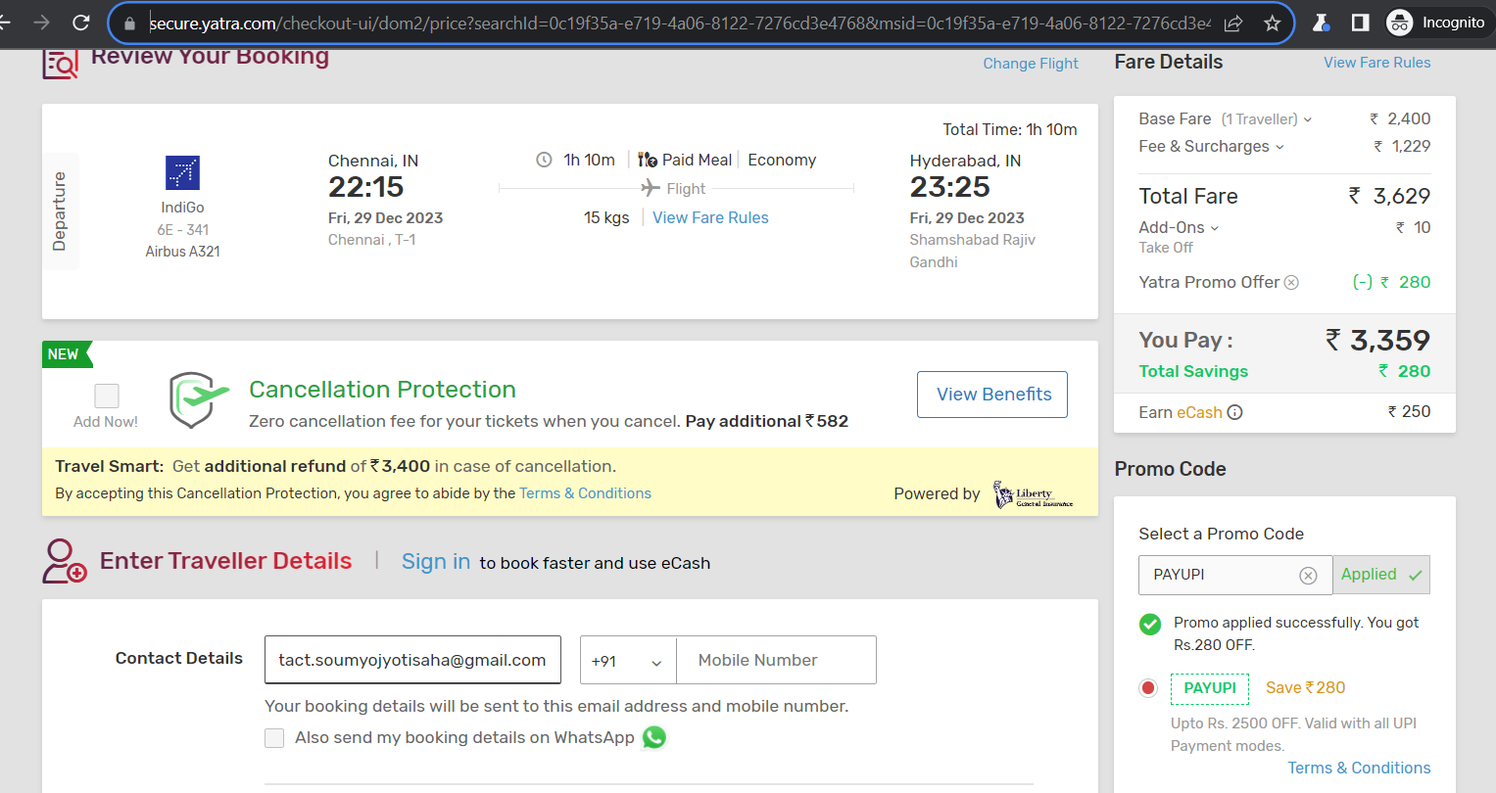Image resolution: width=1496 pixels, height=793 pixels.
Task: Open promo code Terms & Conditions link
Action: [1359, 768]
